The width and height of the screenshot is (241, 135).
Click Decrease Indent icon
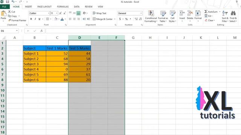click(84, 19)
